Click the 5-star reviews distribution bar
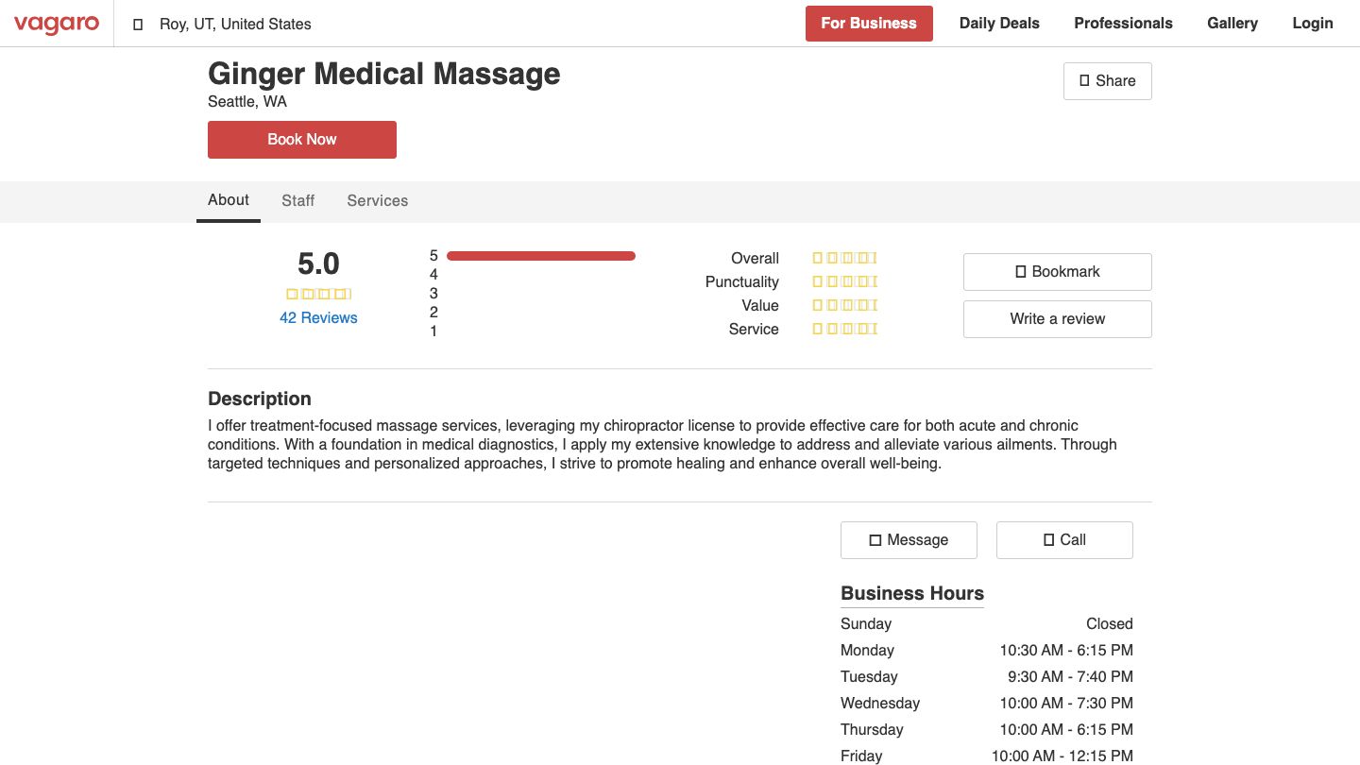1360x765 pixels. (541, 255)
